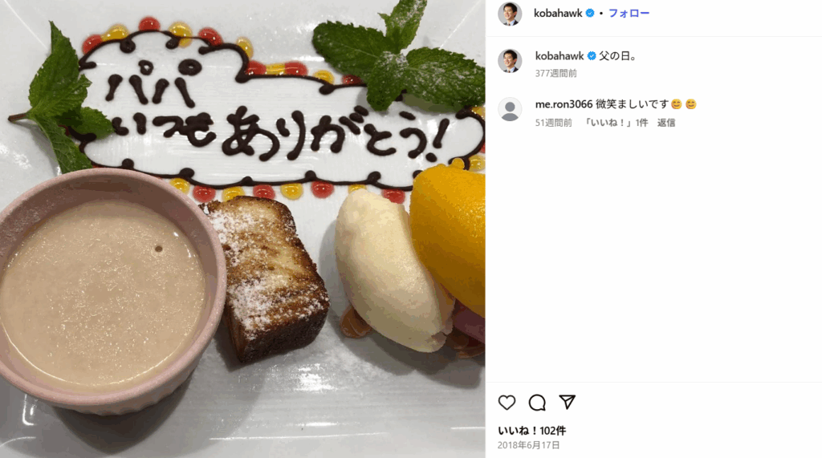The image size is (822, 458).
Task: Like the post with the heart icon
Action: pos(507,403)
